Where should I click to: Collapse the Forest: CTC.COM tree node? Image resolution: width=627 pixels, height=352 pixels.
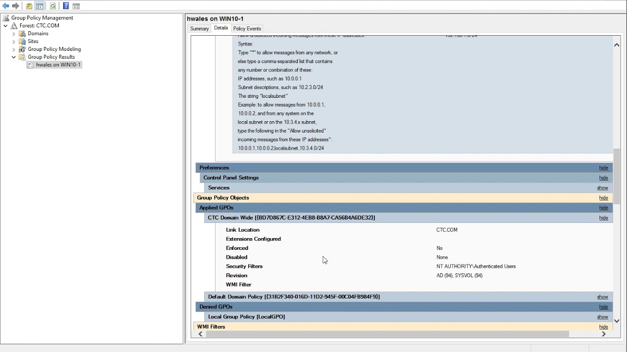click(x=5, y=25)
